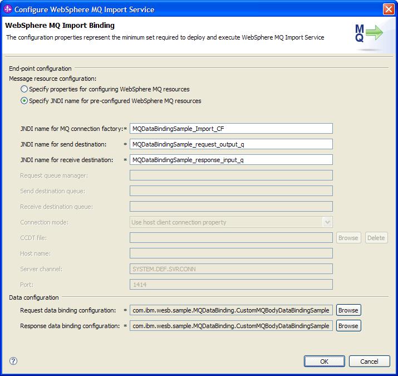398x376 pixels.
Task: Click the 'Receive destination queue:' label
Action: [x=56, y=207]
